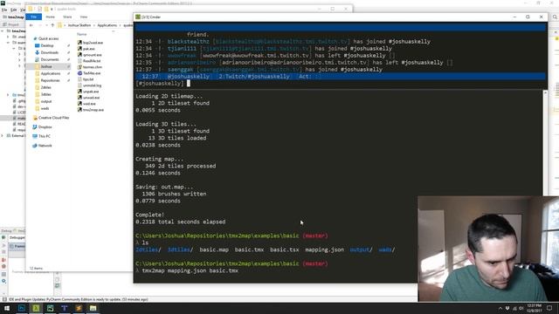559x314 pixels.
Task: Select unpak.exe file in the list
Action: click(91, 92)
